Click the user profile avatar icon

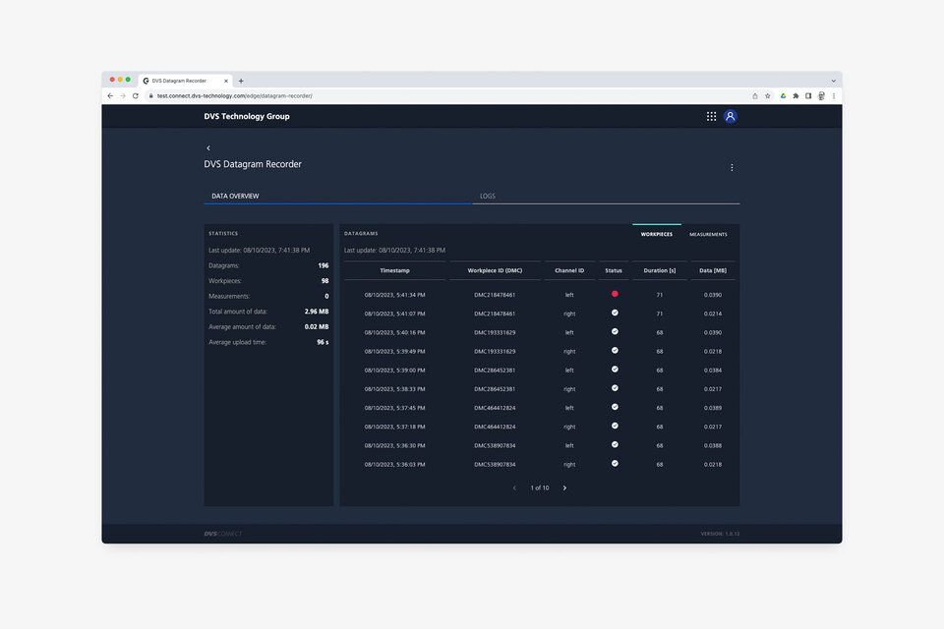pyautogui.click(x=731, y=116)
